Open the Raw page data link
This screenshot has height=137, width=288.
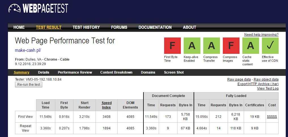(x=239, y=79)
